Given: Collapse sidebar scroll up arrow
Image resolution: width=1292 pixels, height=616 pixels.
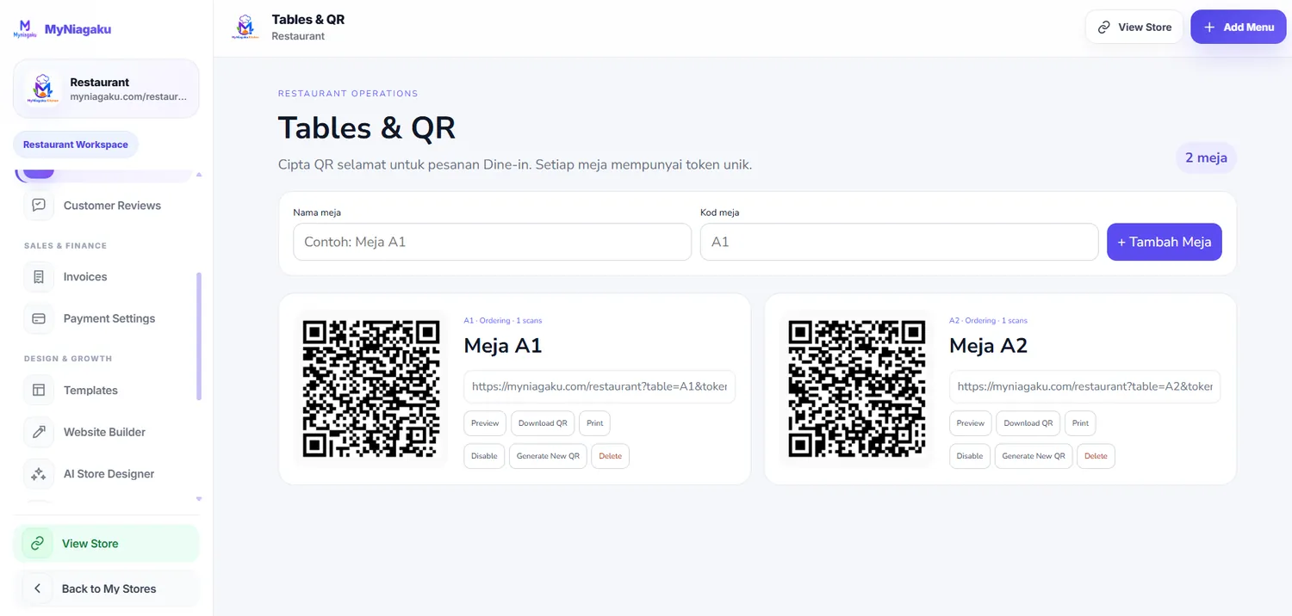Looking at the screenshot, I should point(199,175).
